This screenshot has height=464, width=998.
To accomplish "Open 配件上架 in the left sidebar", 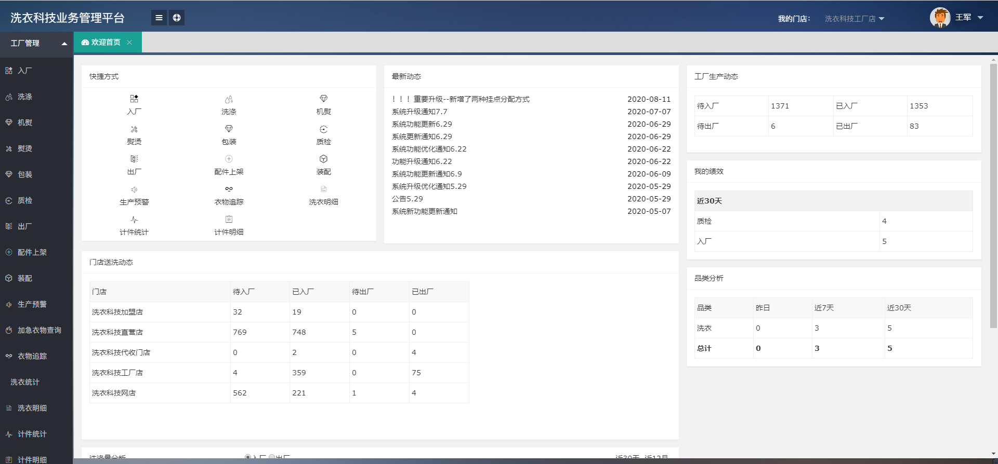I will [x=36, y=252].
